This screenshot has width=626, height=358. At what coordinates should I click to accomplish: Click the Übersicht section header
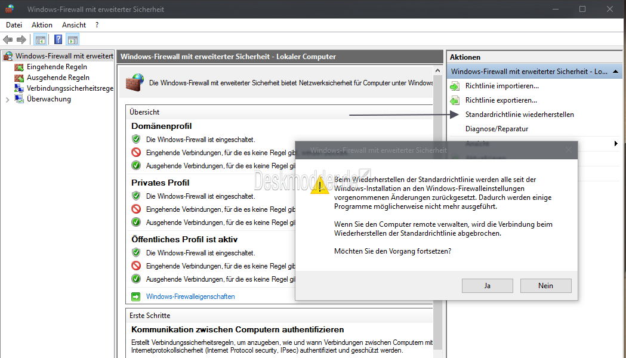click(x=144, y=112)
